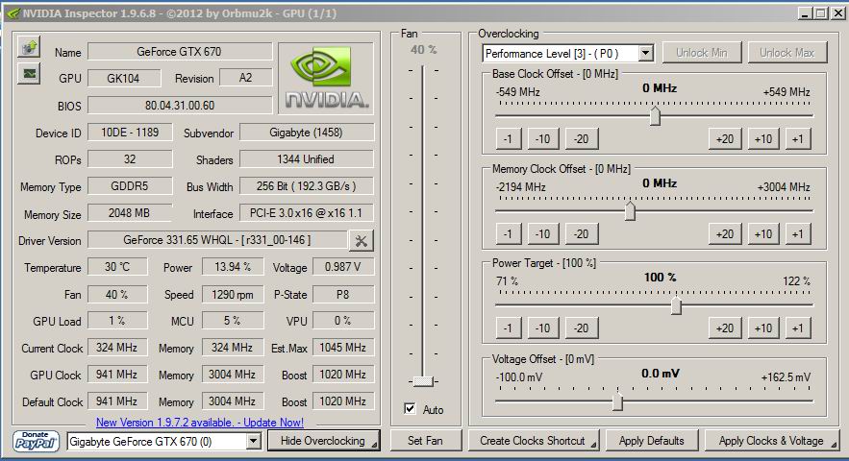
Task: Toggle the Auto fan checkbox
Action: [411, 409]
